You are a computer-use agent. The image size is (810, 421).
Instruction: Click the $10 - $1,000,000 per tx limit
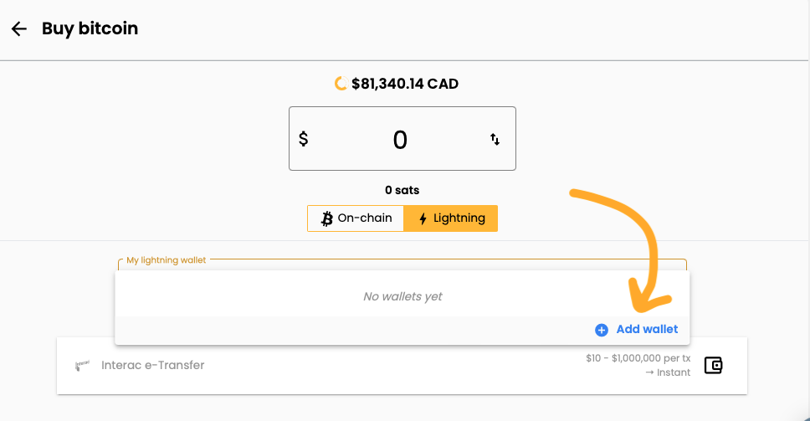(638, 358)
